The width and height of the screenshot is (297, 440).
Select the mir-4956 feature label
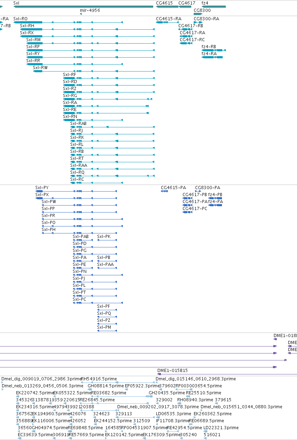(90, 10)
